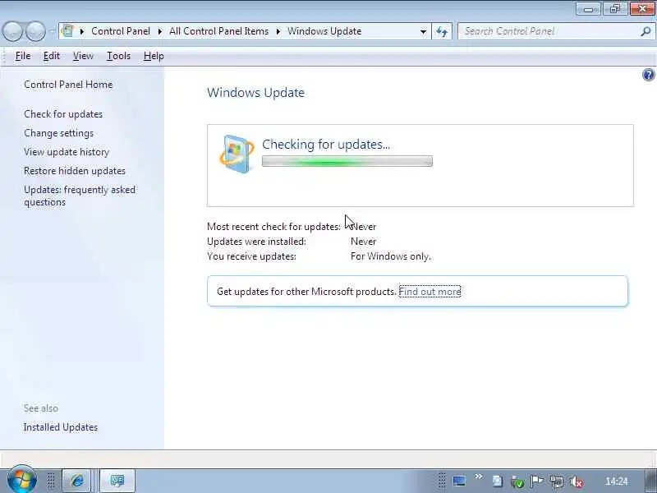
Task: Open Change settings
Action: click(58, 133)
